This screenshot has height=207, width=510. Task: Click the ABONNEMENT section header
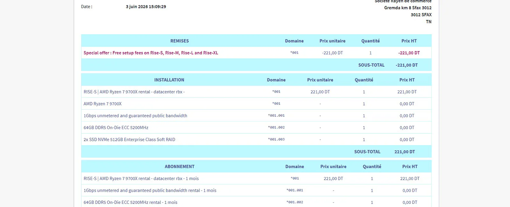pyautogui.click(x=180, y=166)
